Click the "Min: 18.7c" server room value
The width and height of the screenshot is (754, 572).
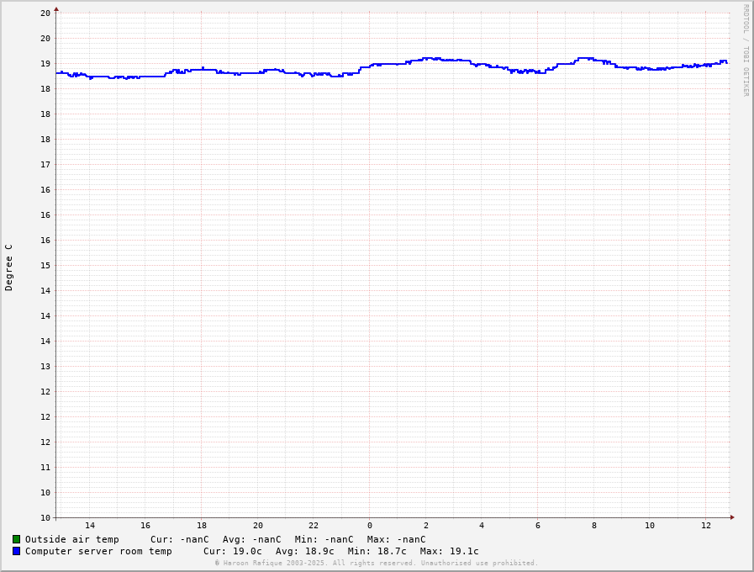coord(377,551)
